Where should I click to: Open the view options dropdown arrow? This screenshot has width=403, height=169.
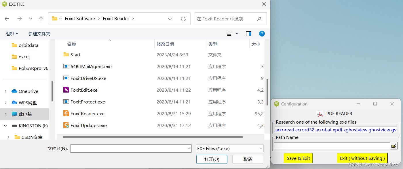[237, 34]
